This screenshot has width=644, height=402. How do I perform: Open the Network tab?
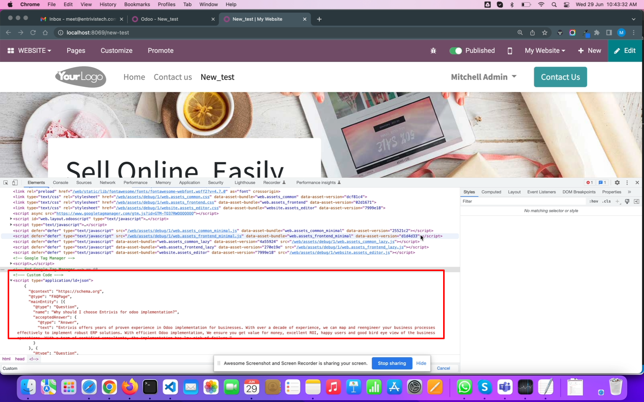pos(108,183)
